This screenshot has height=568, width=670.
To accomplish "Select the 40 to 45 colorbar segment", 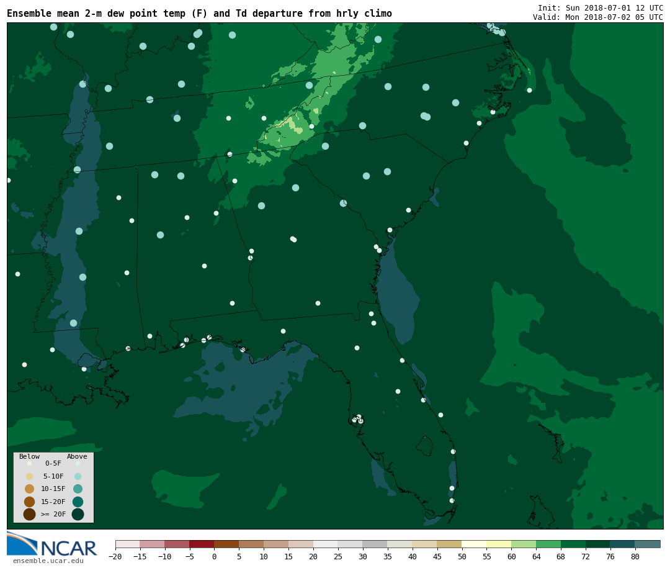I will click(x=425, y=544).
